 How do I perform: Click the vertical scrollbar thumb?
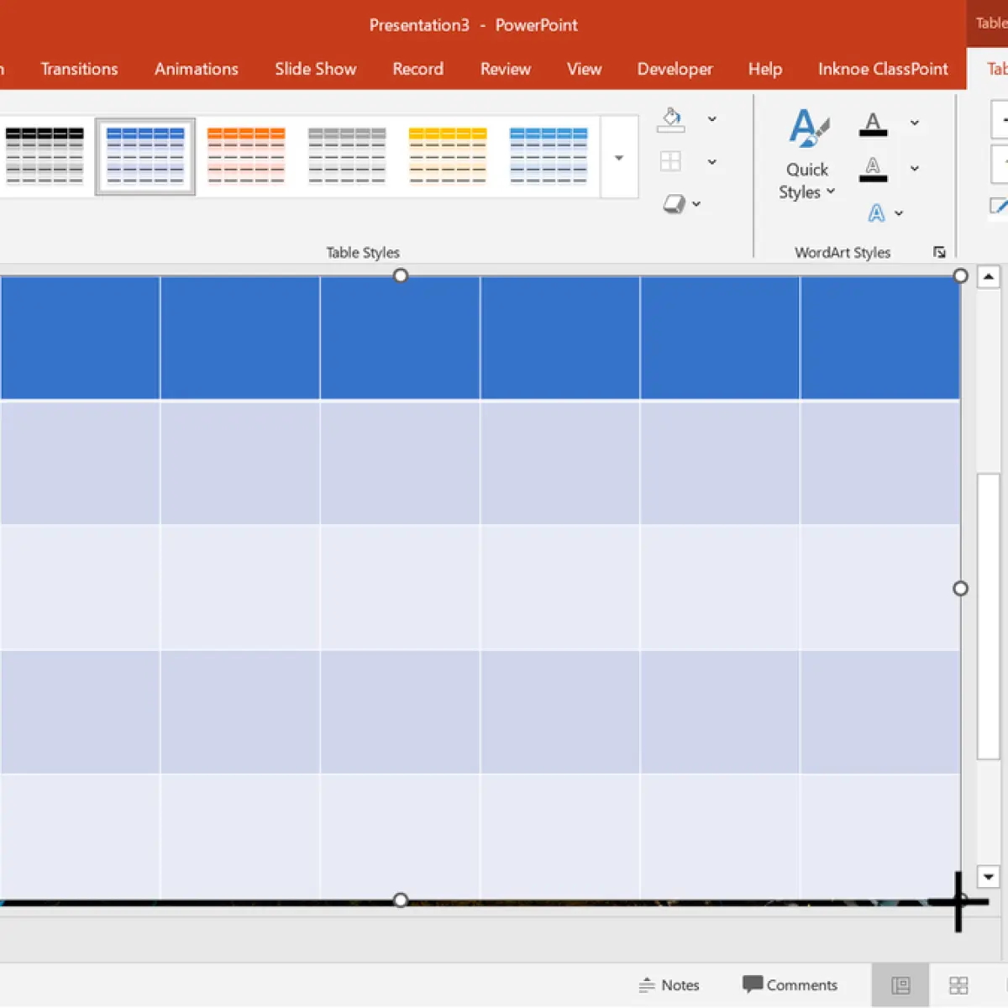point(988,617)
